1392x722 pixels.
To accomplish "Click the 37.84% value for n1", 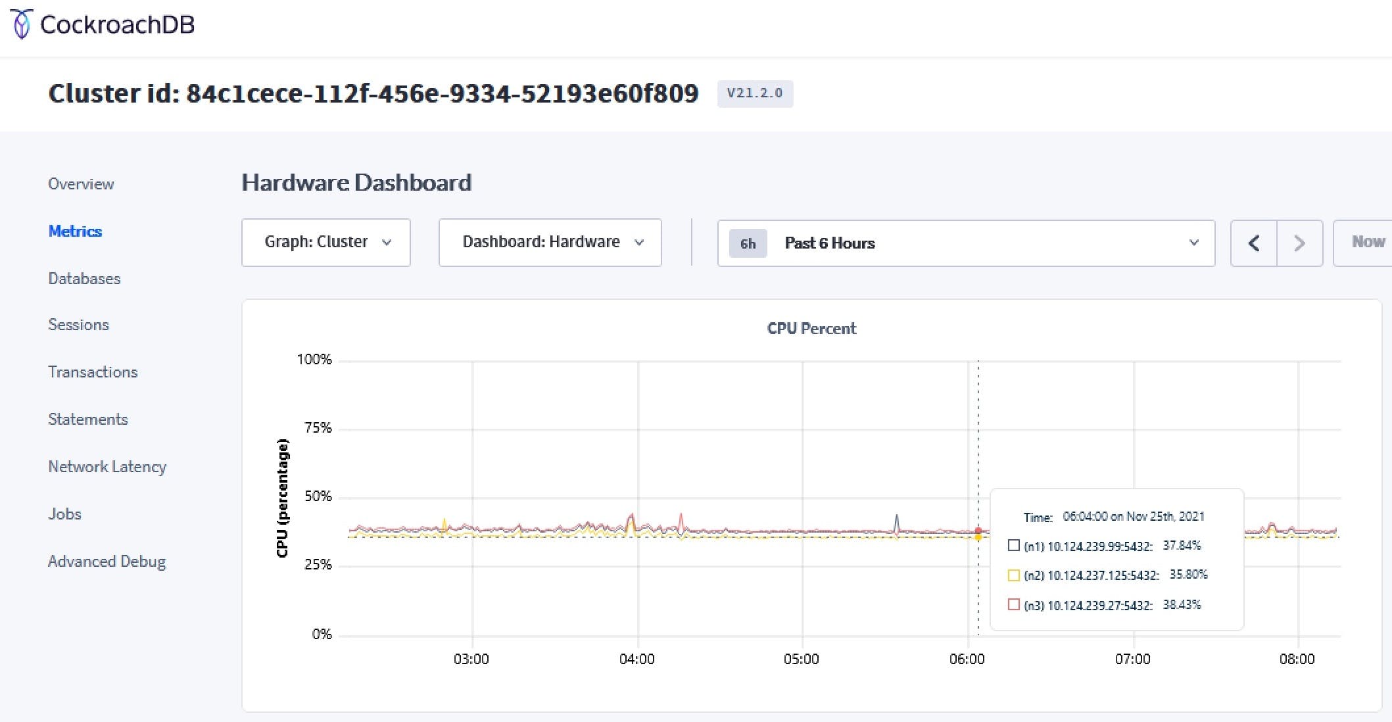I will click(x=1182, y=545).
